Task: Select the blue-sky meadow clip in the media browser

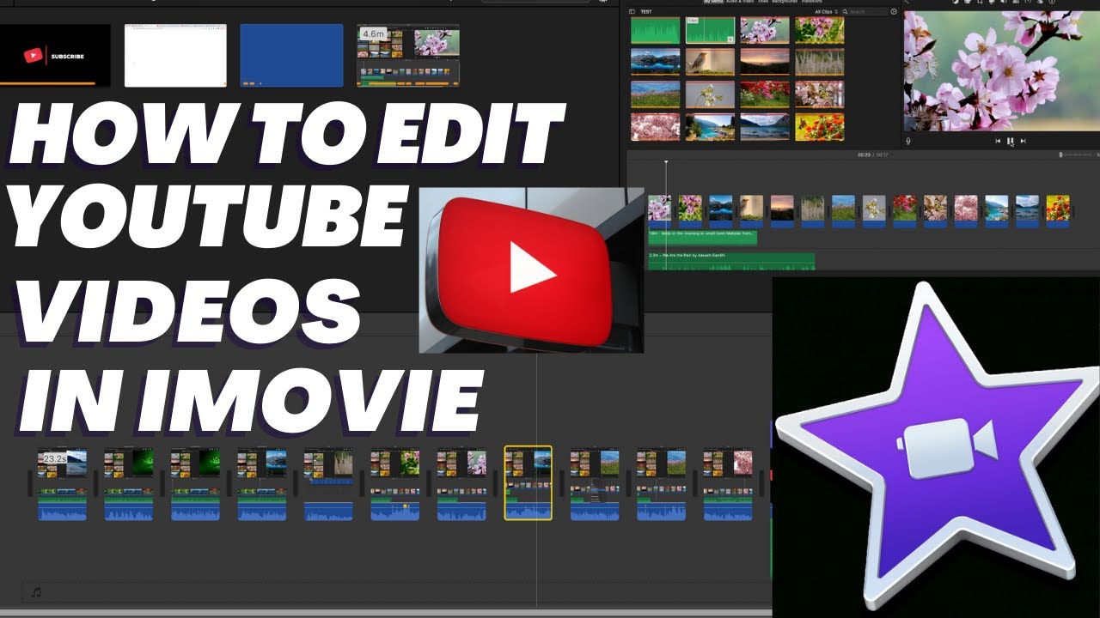Action: tap(655, 94)
